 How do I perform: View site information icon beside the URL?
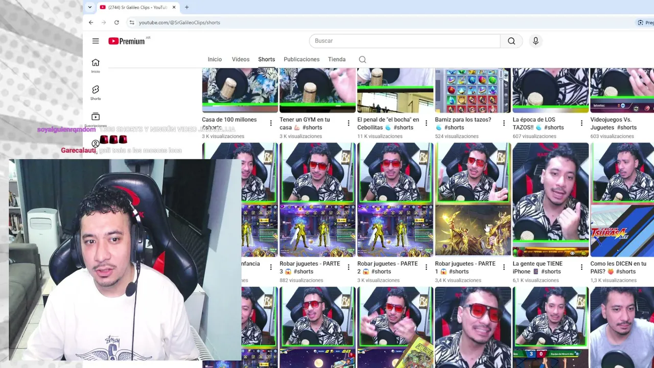click(132, 22)
